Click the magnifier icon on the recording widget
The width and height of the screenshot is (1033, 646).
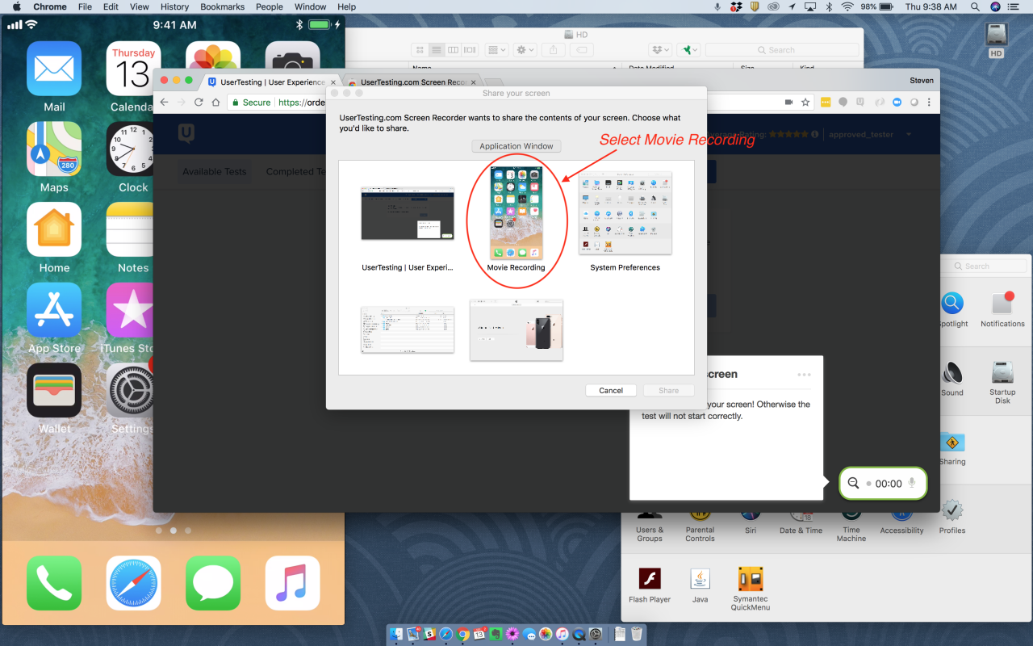point(853,483)
